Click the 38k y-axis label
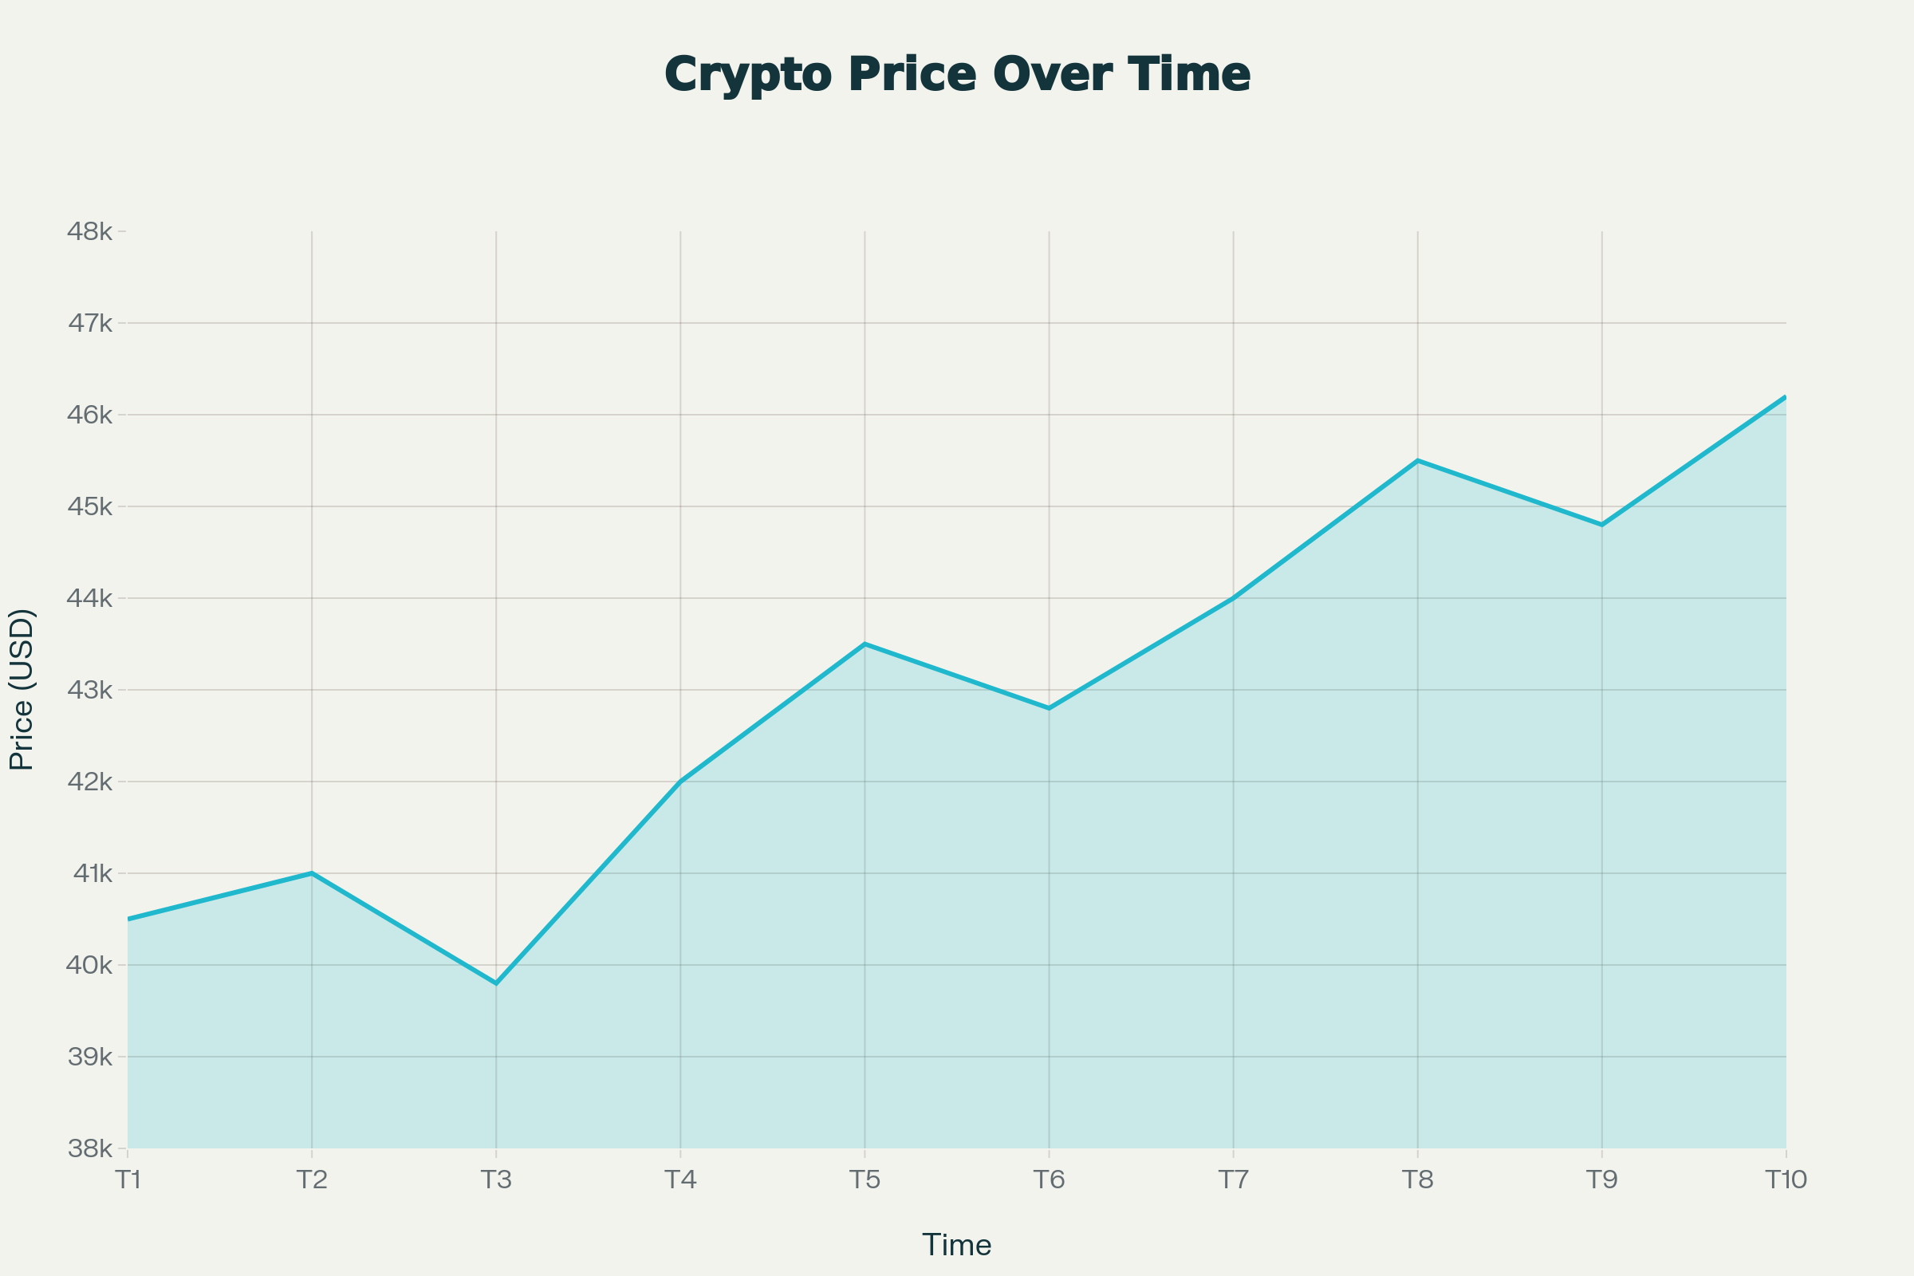1914x1276 pixels. [x=89, y=1149]
